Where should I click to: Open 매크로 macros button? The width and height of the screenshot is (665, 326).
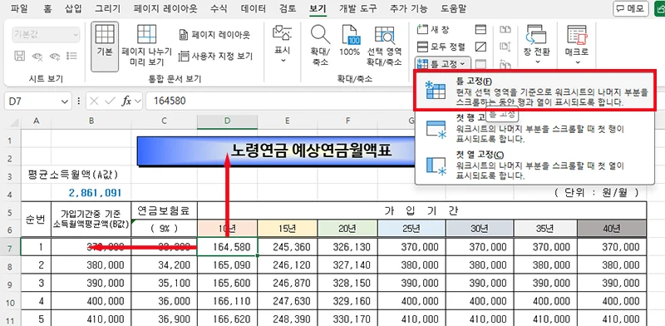577,45
